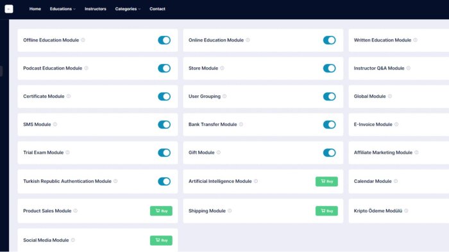Open info icon beside Global Module

[390, 96]
